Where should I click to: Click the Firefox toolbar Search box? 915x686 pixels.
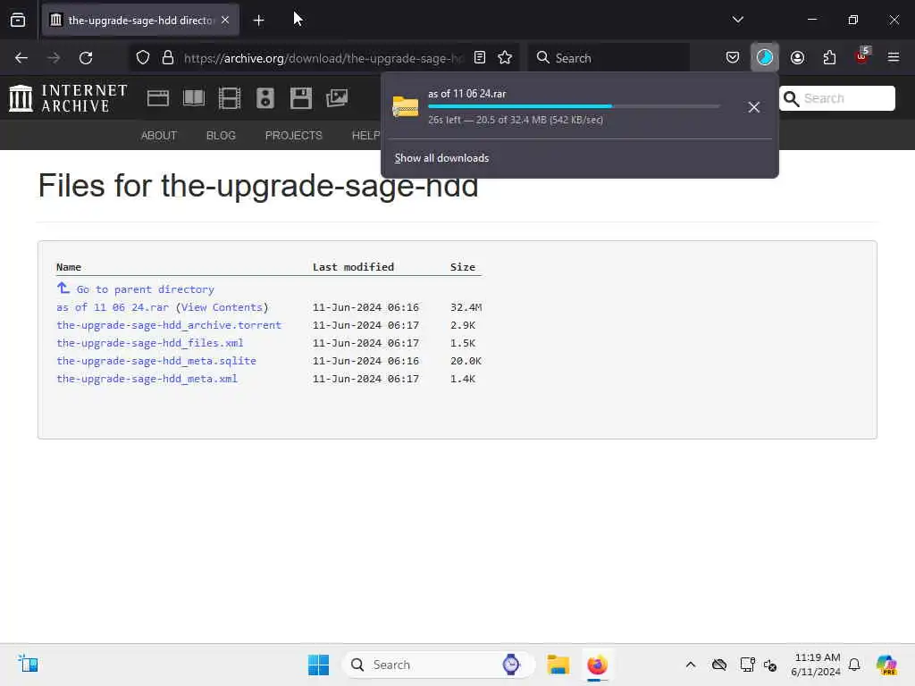609,58
